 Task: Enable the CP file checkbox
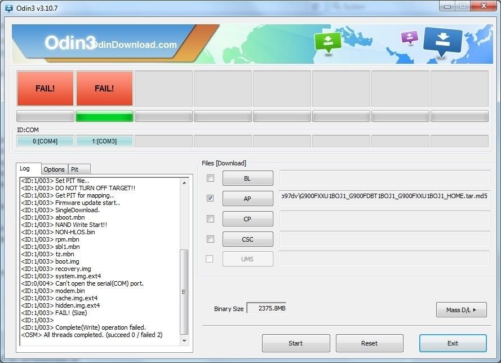210,218
